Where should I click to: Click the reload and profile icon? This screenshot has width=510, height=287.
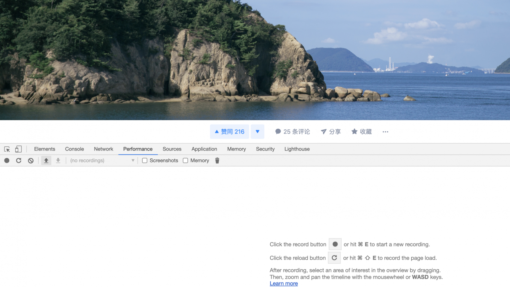(19, 161)
